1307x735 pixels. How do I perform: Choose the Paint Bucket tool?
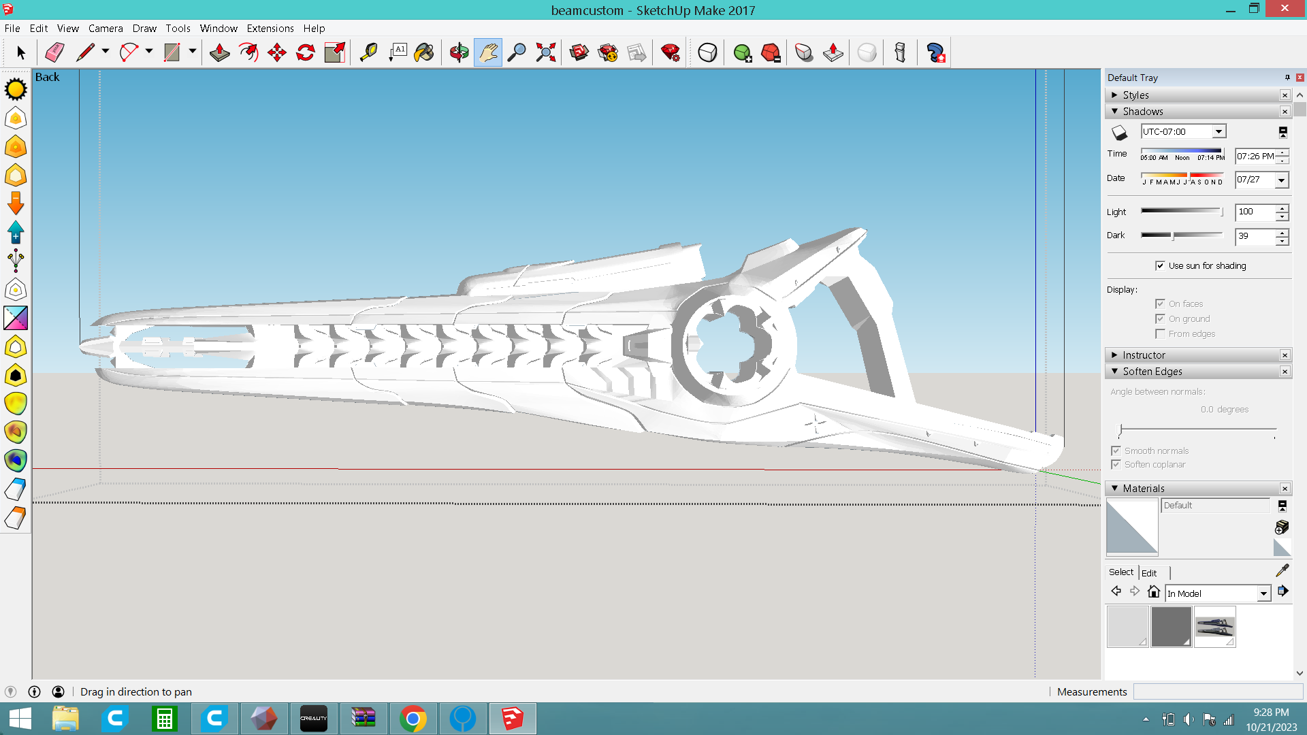tap(424, 52)
